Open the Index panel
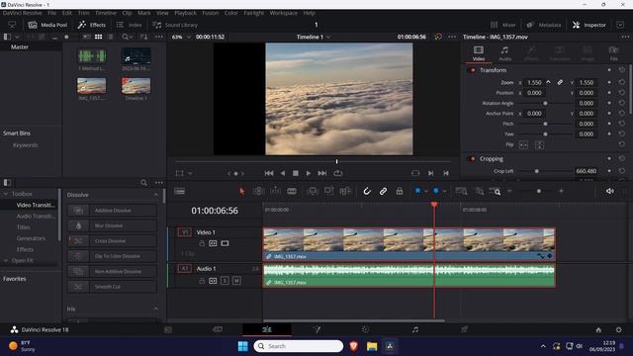This screenshot has height=356, width=633. click(x=130, y=25)
